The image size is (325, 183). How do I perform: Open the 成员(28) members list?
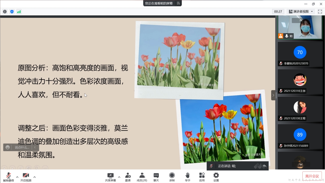point(142,177)
